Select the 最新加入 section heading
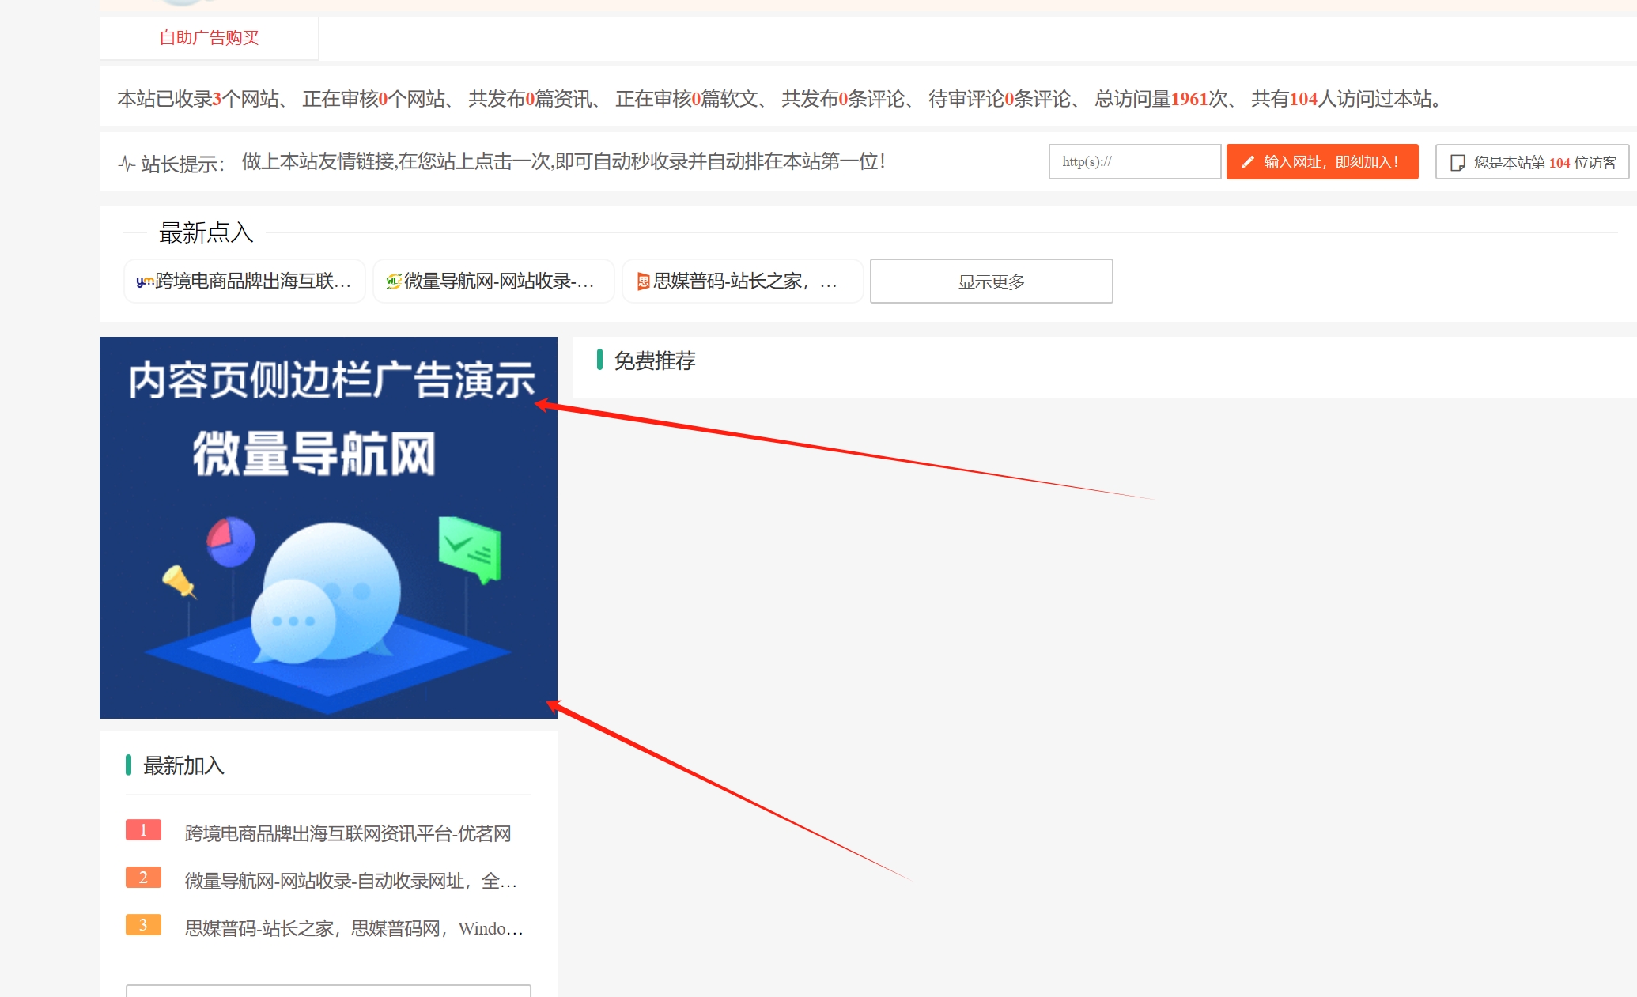Image resolution: width=1637 pixels, height=997 pixels. (x=183, y=765)
